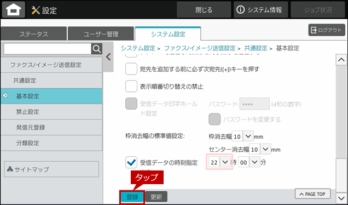
Task: Tap the 更新 button
Action: (x=156, y=197)
